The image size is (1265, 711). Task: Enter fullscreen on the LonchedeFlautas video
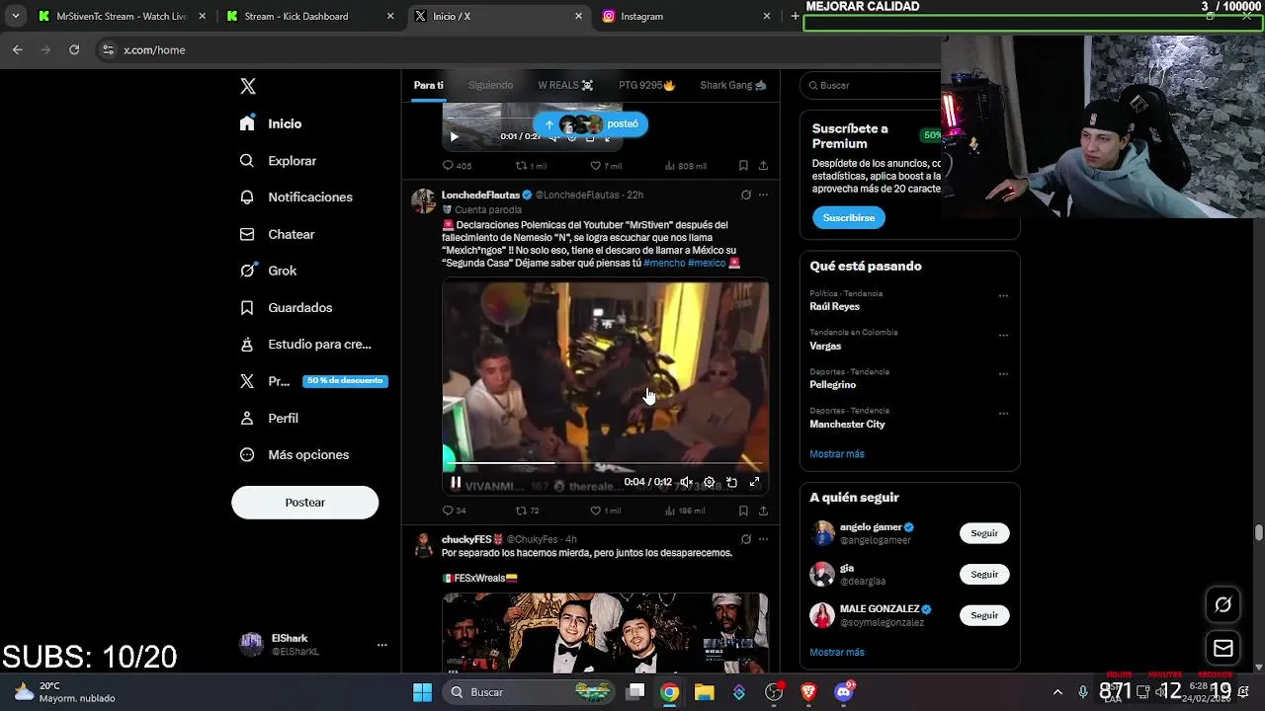point(754,482)
